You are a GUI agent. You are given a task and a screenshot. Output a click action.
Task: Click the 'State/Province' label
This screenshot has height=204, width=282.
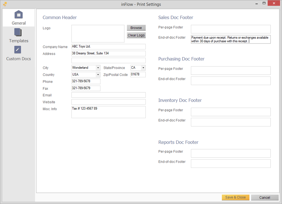click(x=114, y=68)
